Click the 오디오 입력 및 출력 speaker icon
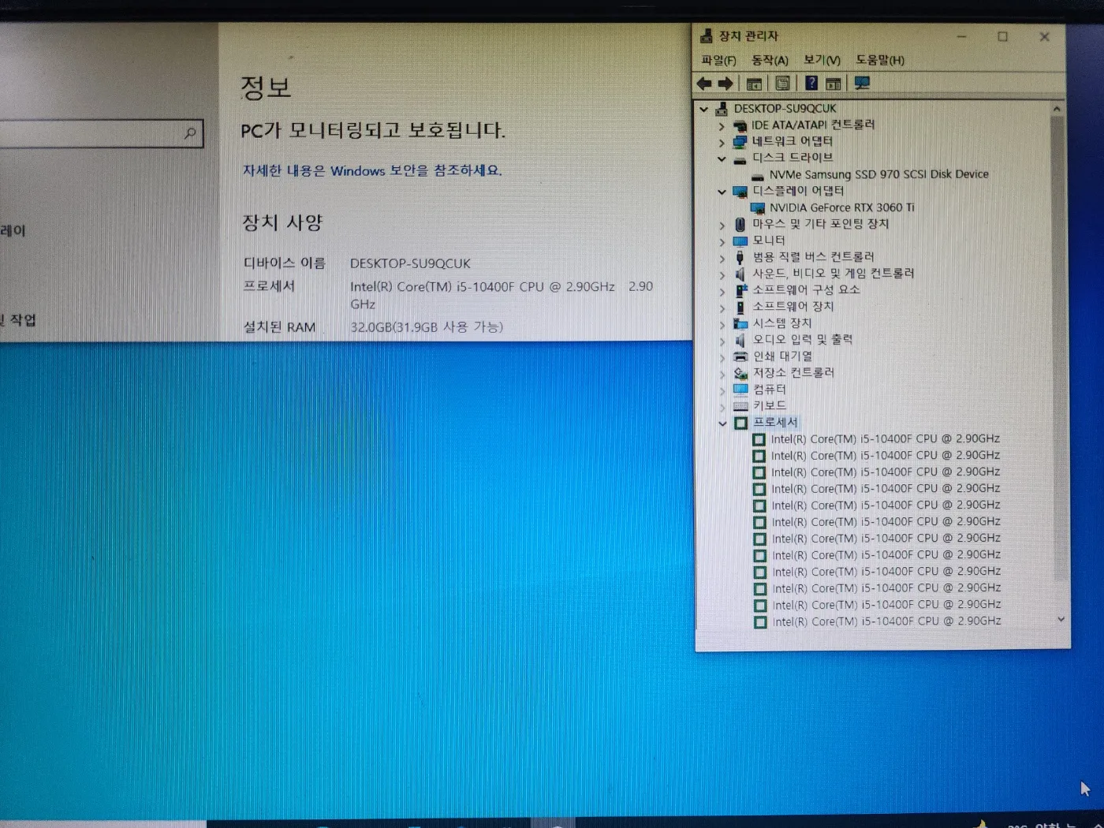The width and height of the screenshot is (1104, 828). click(x=740, y=341)
